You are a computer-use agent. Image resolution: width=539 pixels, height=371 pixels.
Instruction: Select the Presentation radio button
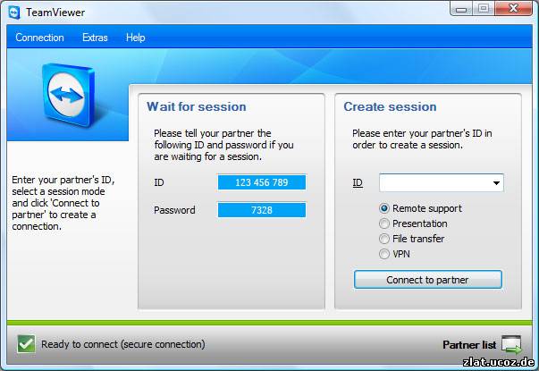click(x=384, y=223)
